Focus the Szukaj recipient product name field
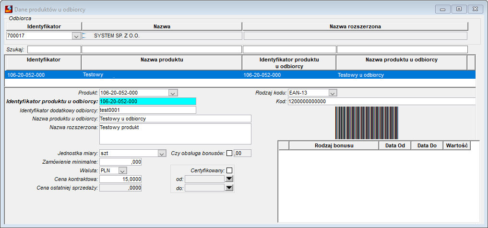 tap(402, 49)
